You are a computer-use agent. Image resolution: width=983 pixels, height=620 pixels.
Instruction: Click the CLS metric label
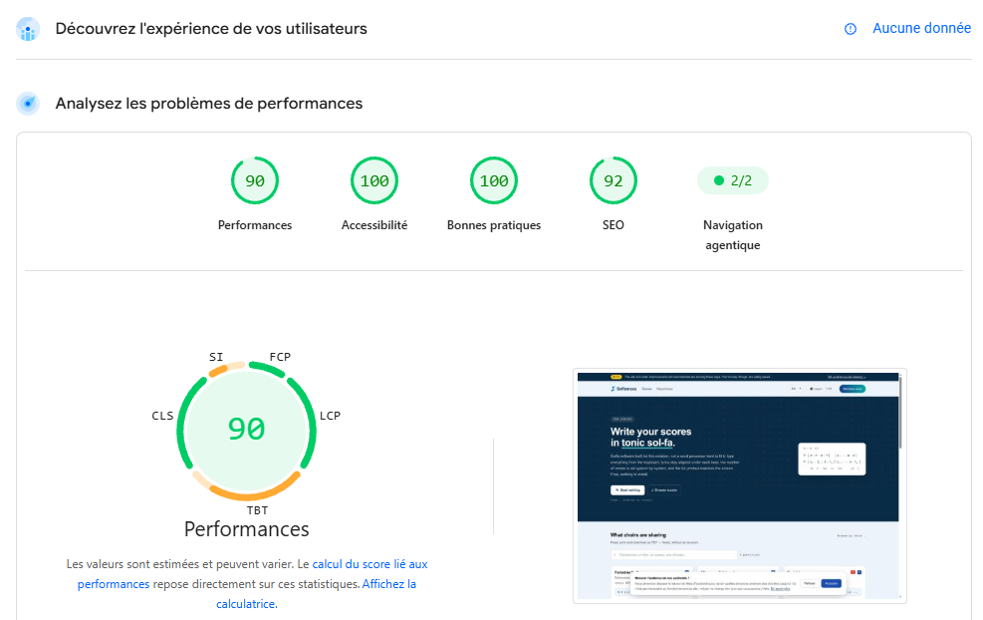pyautogui.click(x=162, y=416)
